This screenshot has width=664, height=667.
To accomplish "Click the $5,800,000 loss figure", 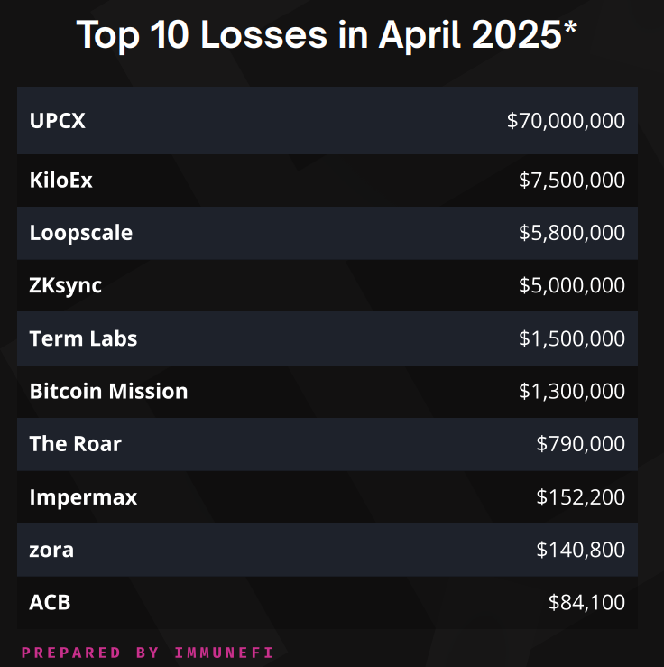I will [x=572, y=233].
